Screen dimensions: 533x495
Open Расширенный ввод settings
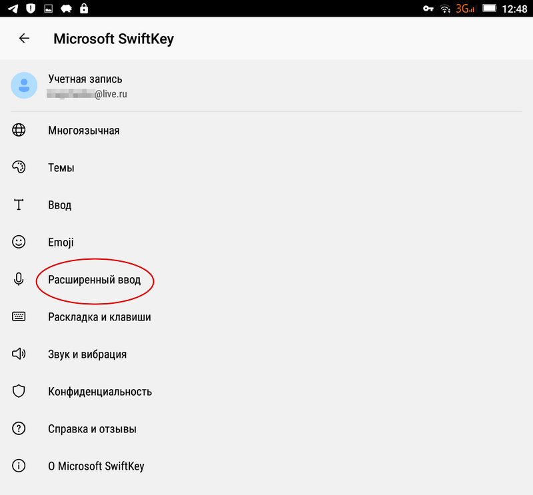[x=266, y=279]
